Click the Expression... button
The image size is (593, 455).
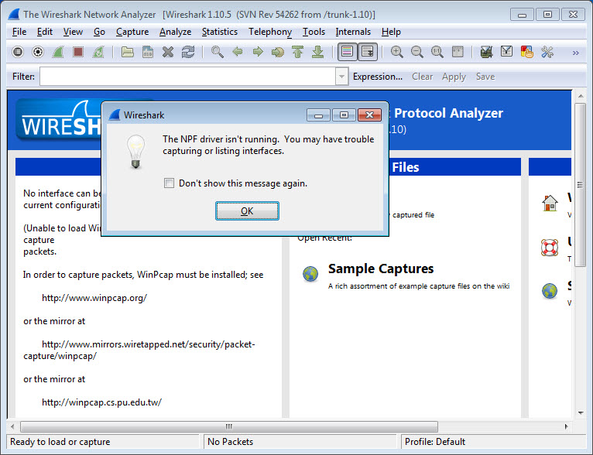tap(378, 77)
